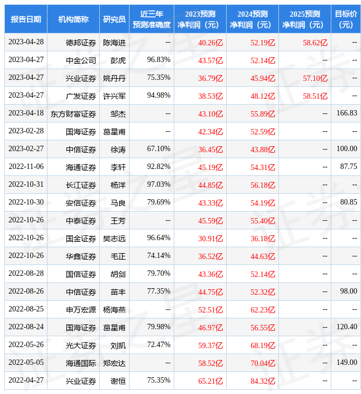
Task: Click analyst name 樊志远
Action: (114, 239)
